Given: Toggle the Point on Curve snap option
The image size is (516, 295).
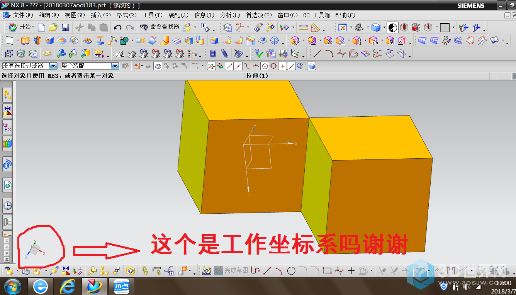Looking at the screenshot, I should click(x=292, y=66).
